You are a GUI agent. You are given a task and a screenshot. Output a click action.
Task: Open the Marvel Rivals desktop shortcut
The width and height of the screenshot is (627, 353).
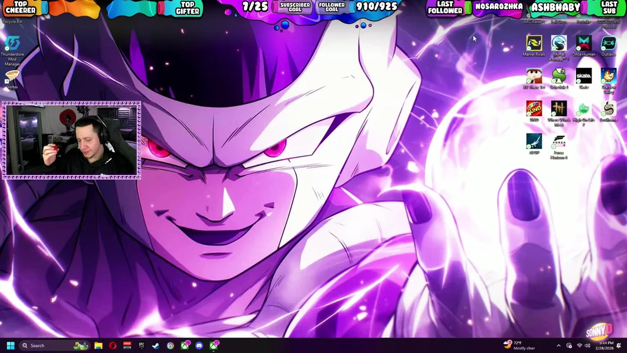[x=534, y=46]
